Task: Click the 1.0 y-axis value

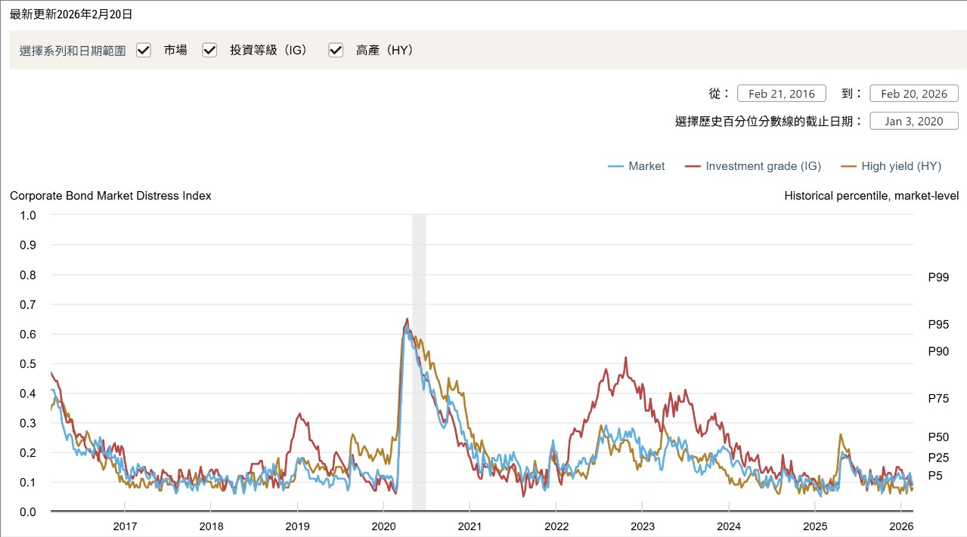Action: pyautogui.click(x=28, y=215)
